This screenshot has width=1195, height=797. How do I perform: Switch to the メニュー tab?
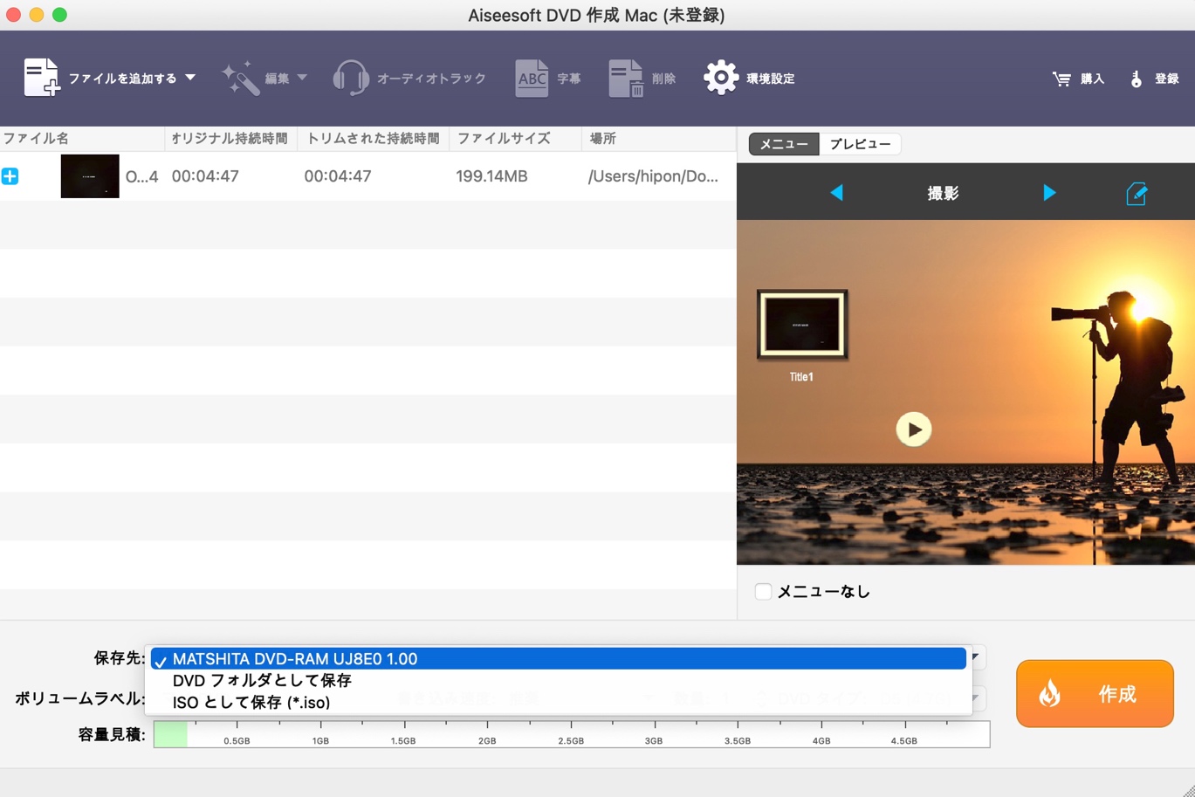784,144
